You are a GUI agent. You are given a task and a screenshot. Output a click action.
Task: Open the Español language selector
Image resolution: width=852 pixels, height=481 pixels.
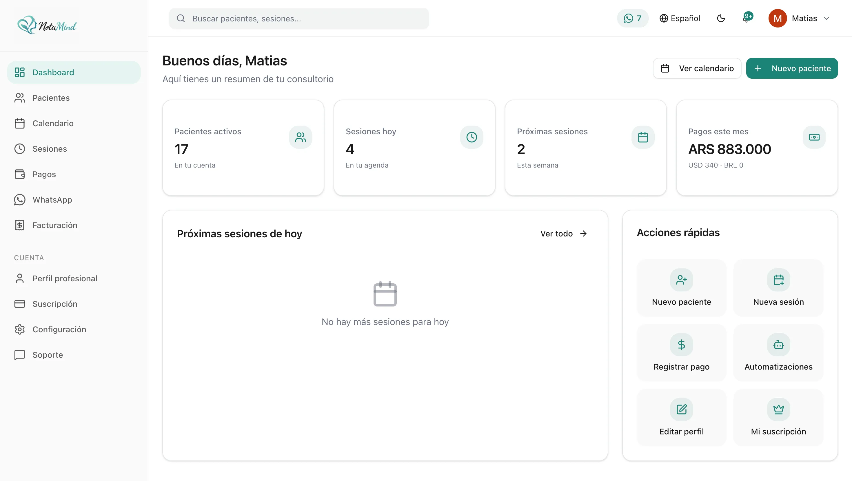point(680,18)
